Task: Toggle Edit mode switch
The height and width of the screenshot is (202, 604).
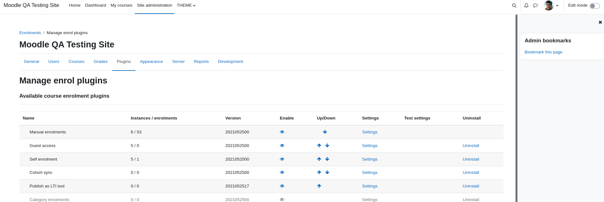Action: pos(594,6)
